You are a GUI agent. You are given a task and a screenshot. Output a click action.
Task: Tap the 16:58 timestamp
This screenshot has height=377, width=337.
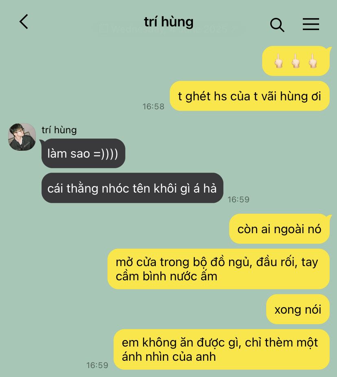point(153,106)
